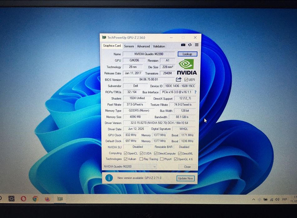Click BIOS Version field 84.06.75.00.01
Screen dimensions: 297x218
coord(149,79)
